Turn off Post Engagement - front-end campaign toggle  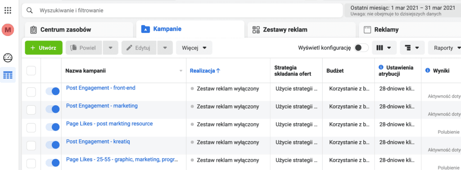coord(53,91)
